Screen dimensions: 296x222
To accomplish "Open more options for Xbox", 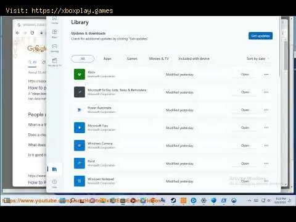I will (266, 75).
